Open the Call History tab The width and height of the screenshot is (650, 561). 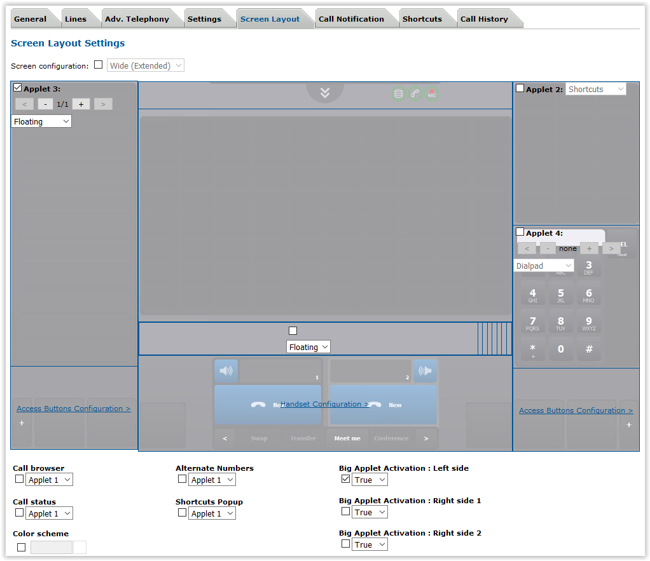tap(484, 19)
